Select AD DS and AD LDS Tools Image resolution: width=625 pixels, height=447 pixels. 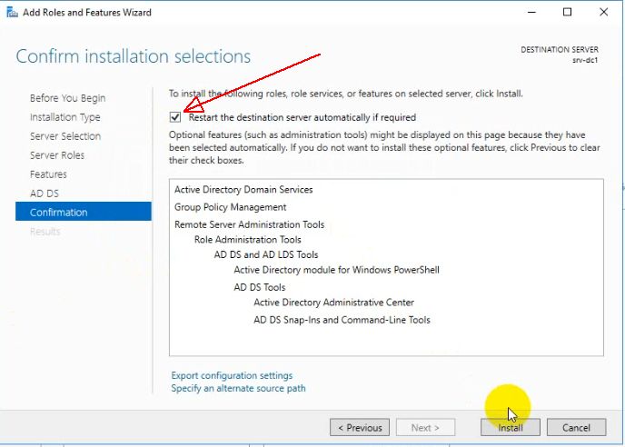pyautogui.click(x=266, y=254)
